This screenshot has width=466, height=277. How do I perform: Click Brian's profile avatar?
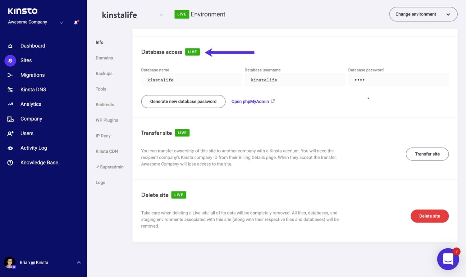[10, 263]
